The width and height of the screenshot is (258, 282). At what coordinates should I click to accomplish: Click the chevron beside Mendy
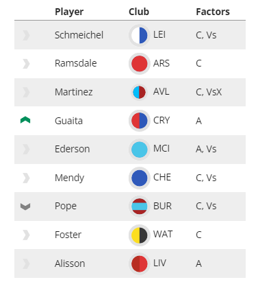point(26,178)
